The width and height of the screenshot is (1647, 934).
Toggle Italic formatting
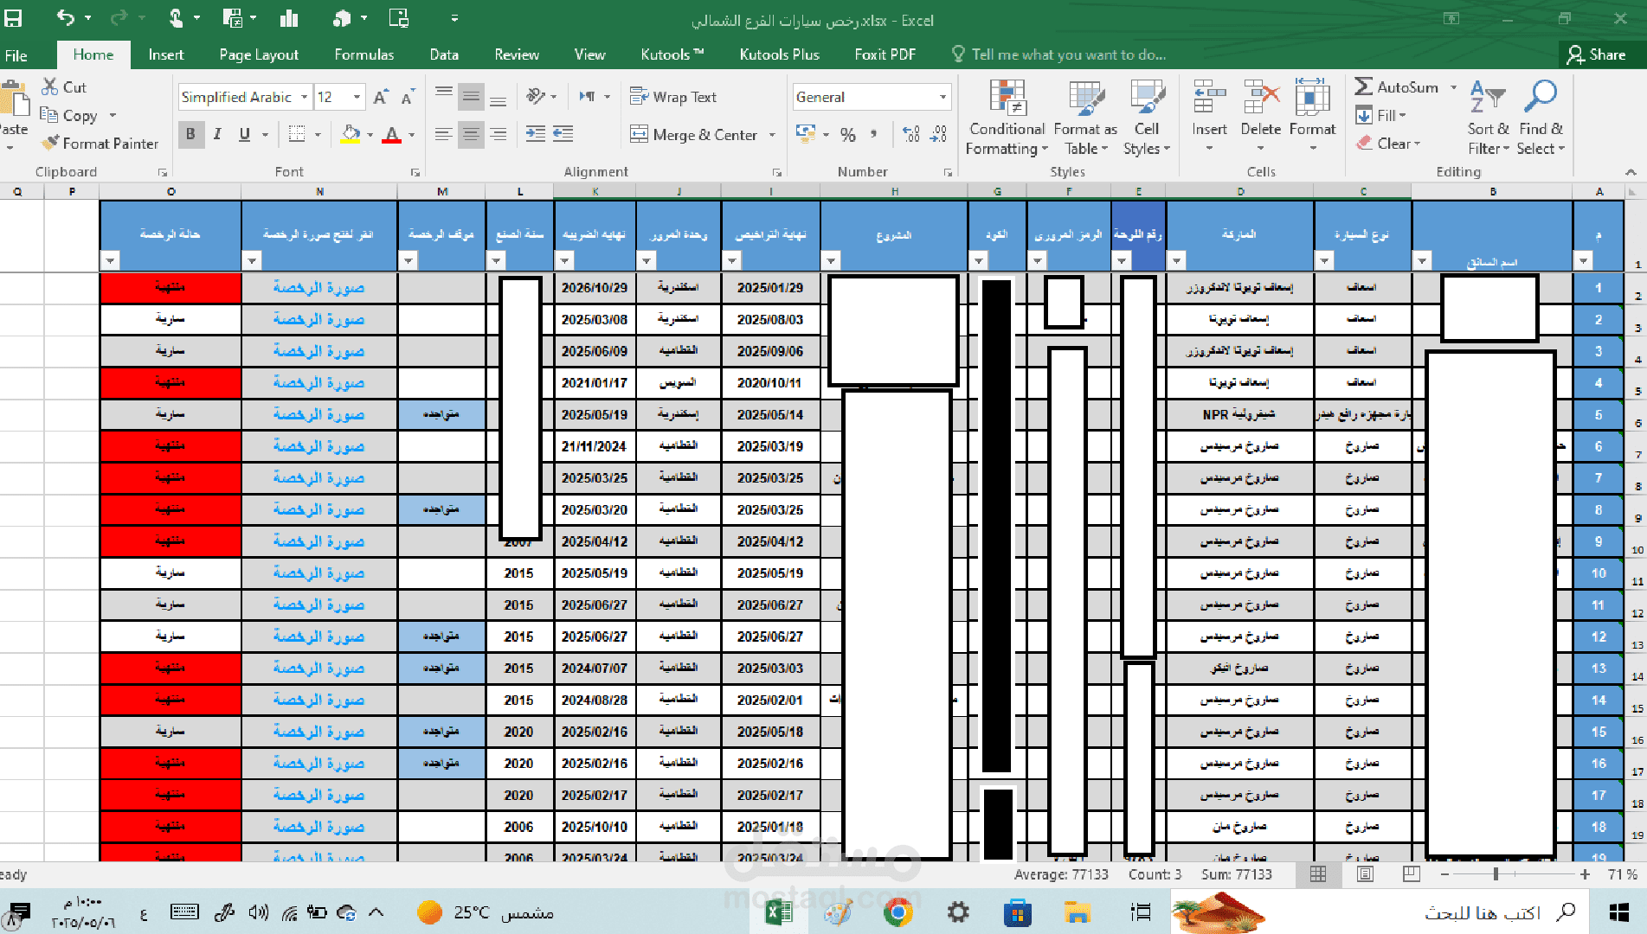217,134
